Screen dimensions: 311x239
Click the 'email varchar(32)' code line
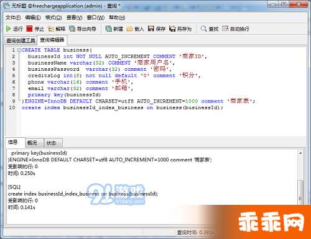80,88
